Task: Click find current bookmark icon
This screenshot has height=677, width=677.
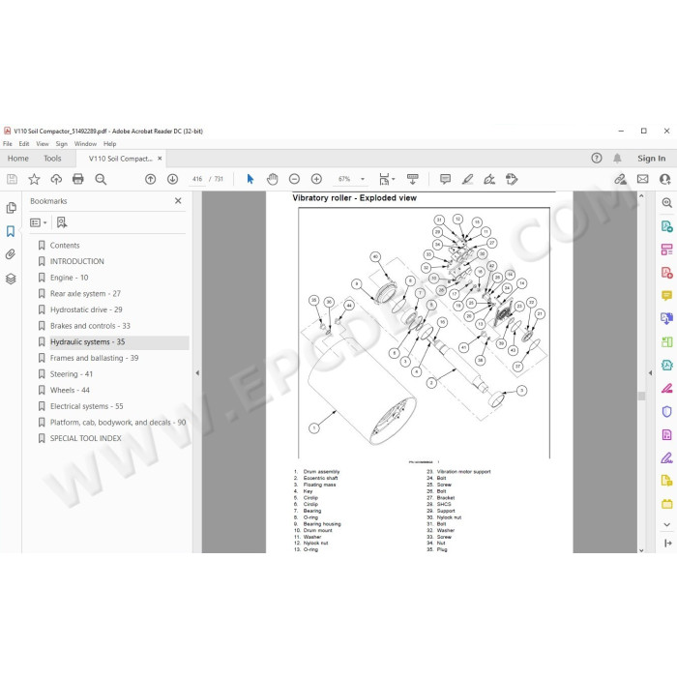Action: tap(62, 222)
